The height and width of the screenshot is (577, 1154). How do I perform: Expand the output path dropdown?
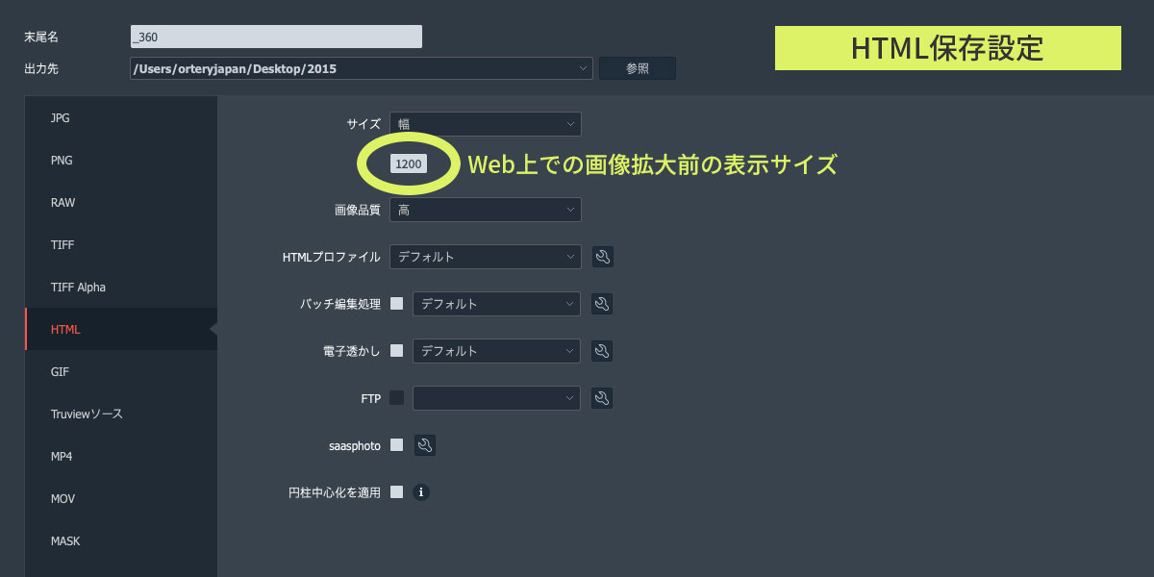click(361, 68)
